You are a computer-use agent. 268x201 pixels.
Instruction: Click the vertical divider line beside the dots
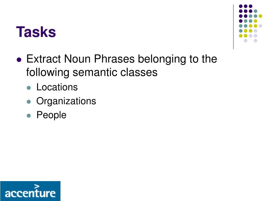coord(233,27)
